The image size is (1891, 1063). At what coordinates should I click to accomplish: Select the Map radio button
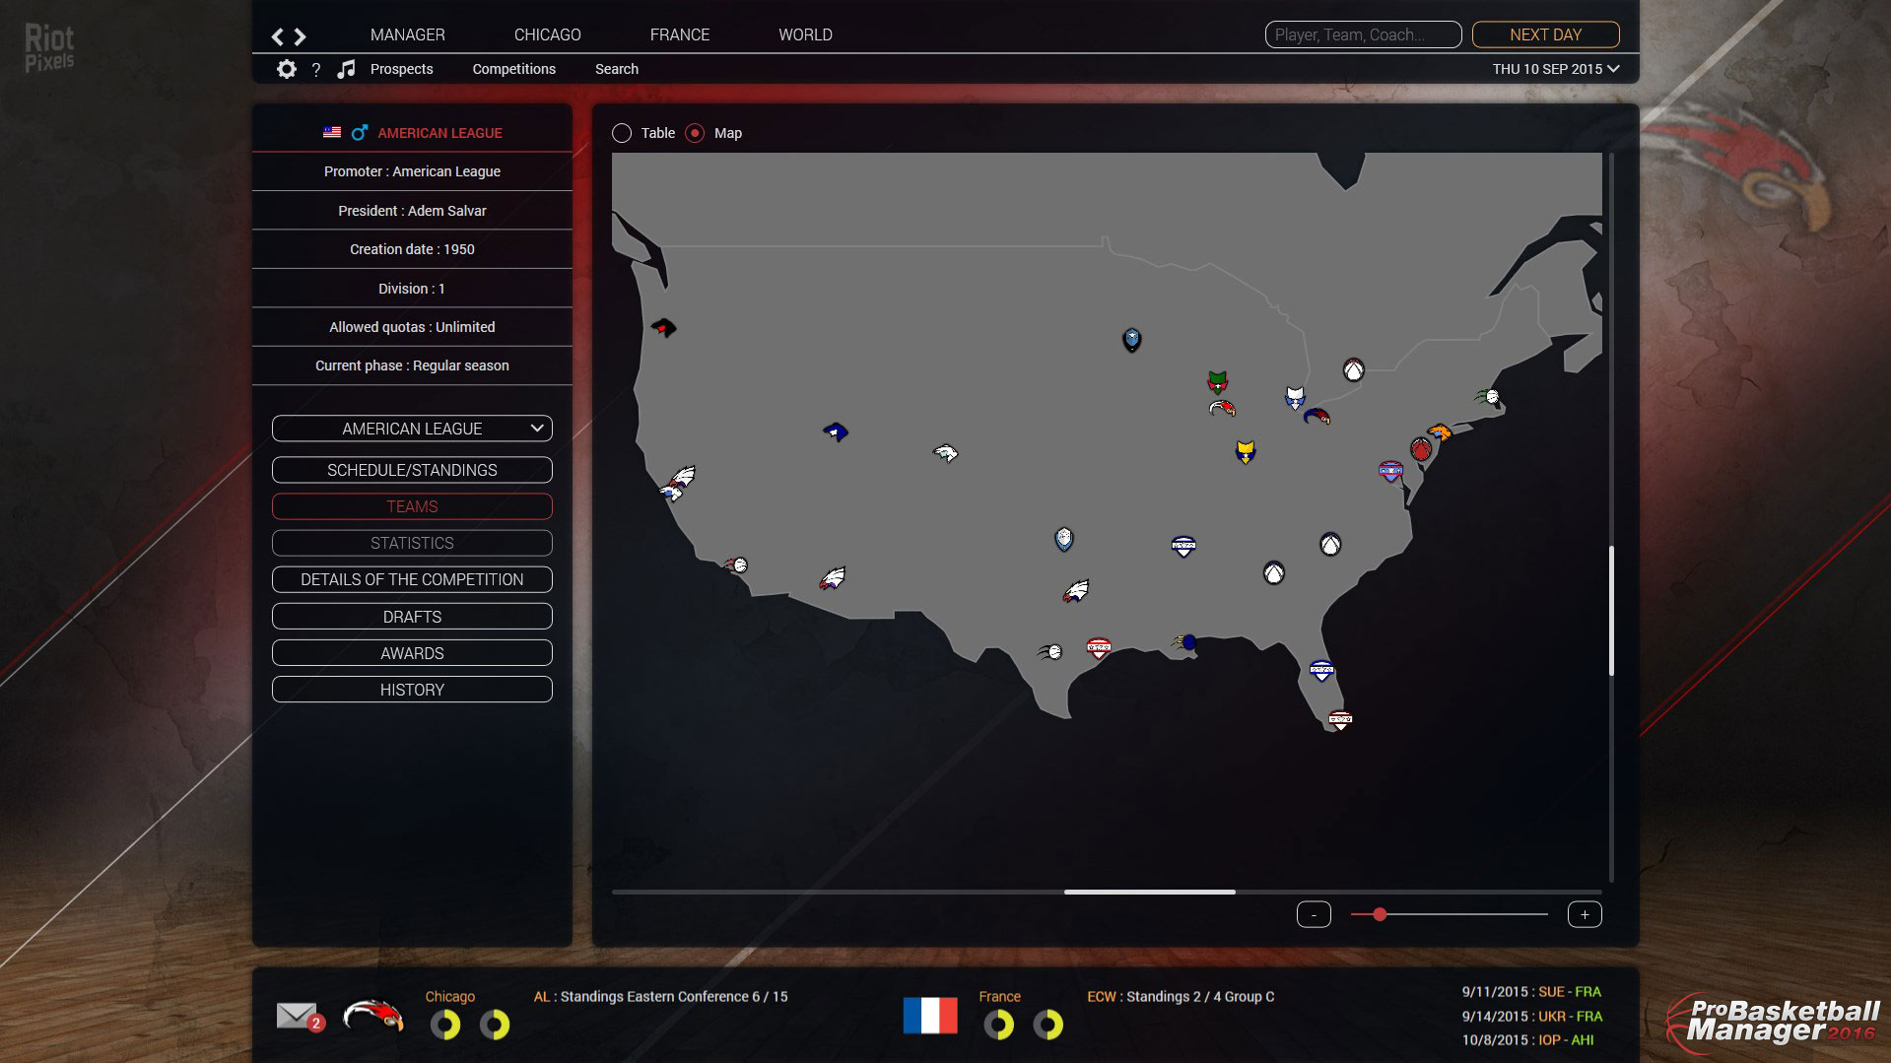tap(695, 133)
